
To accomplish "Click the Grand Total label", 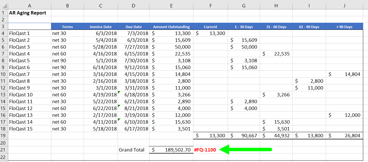I will [x=132, y=150].
